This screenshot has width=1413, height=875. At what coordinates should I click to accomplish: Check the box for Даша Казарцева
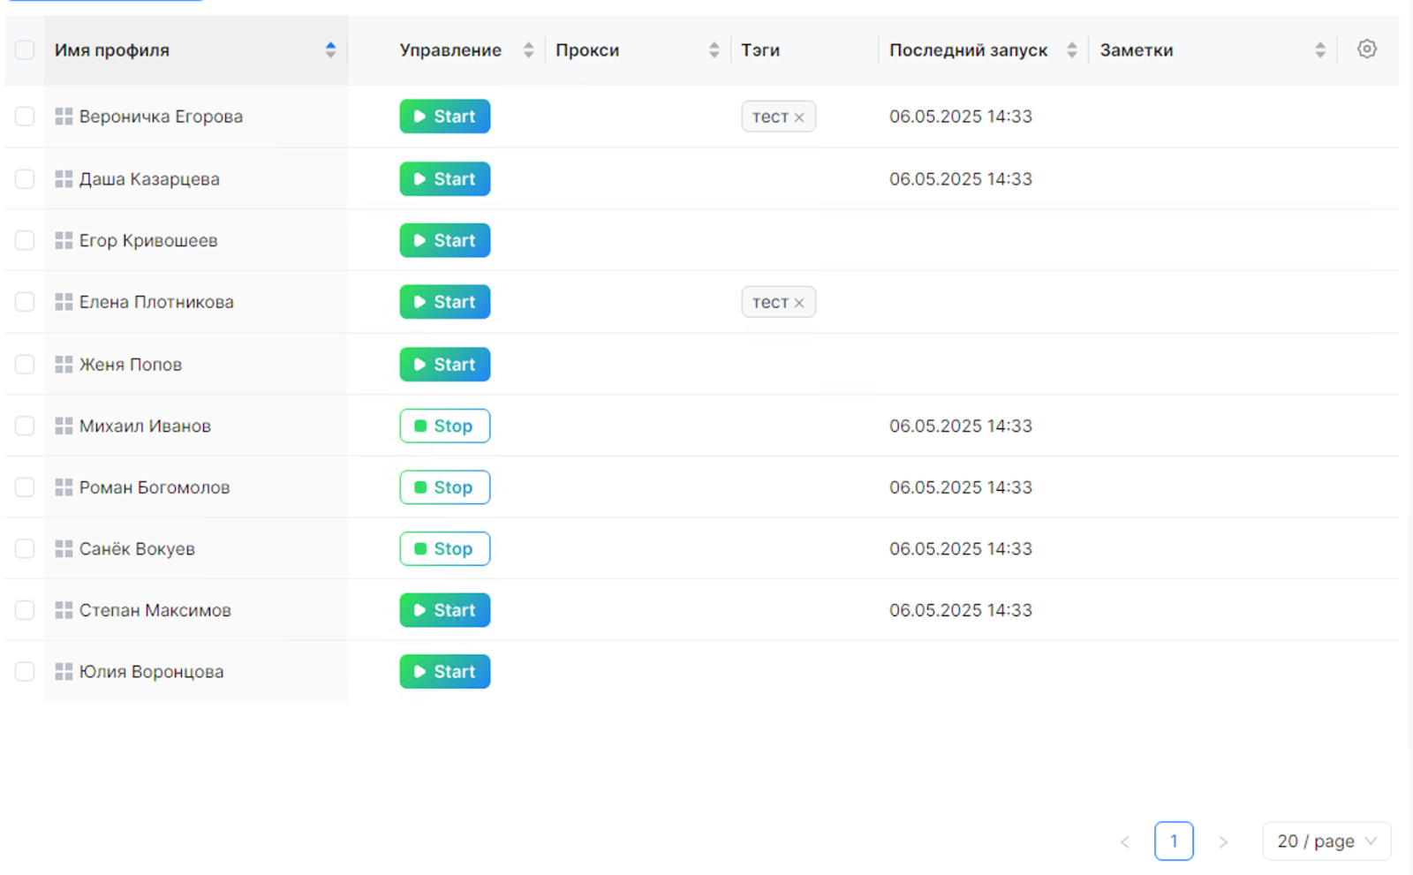25,179
